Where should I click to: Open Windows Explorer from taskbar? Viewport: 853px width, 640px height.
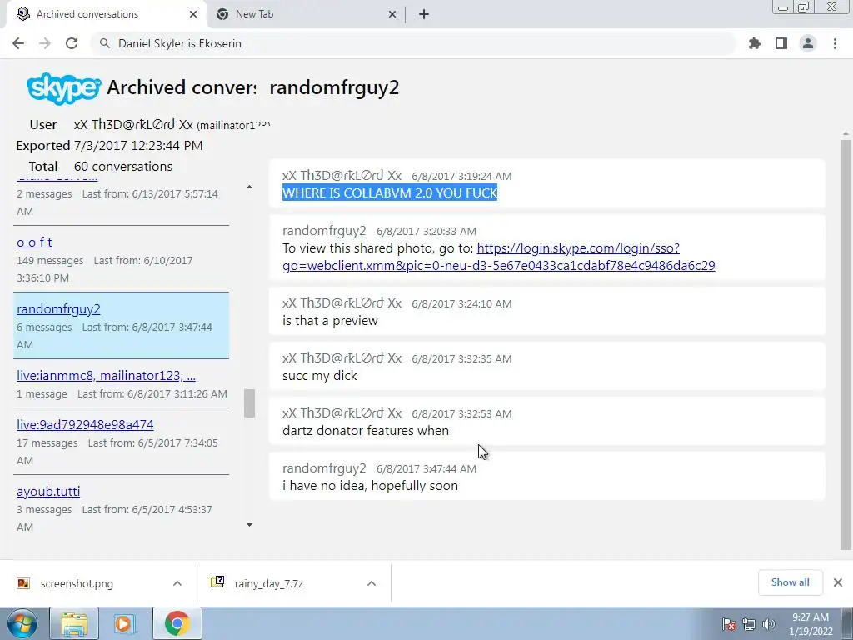pos(74,623)
